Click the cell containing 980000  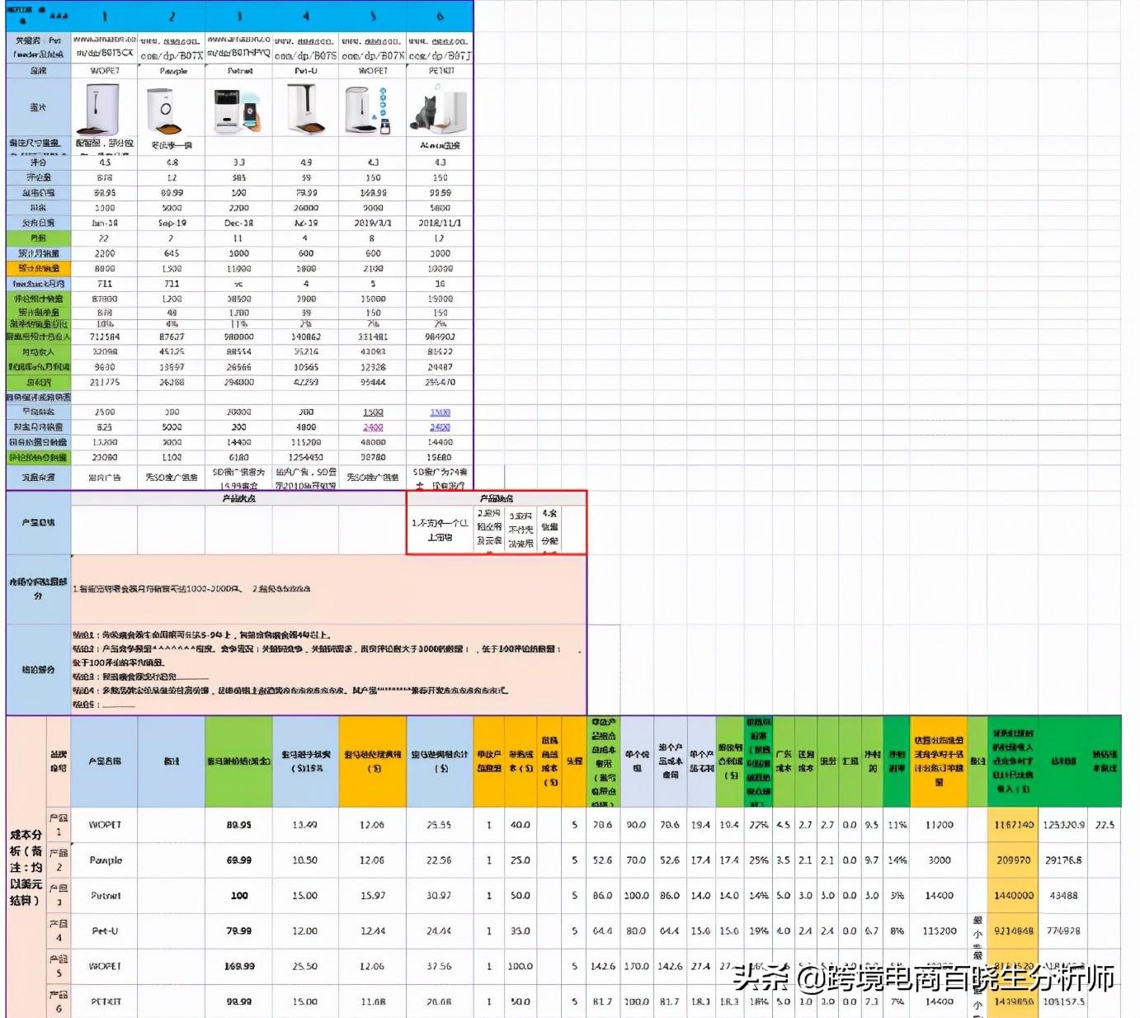[239, 337]
